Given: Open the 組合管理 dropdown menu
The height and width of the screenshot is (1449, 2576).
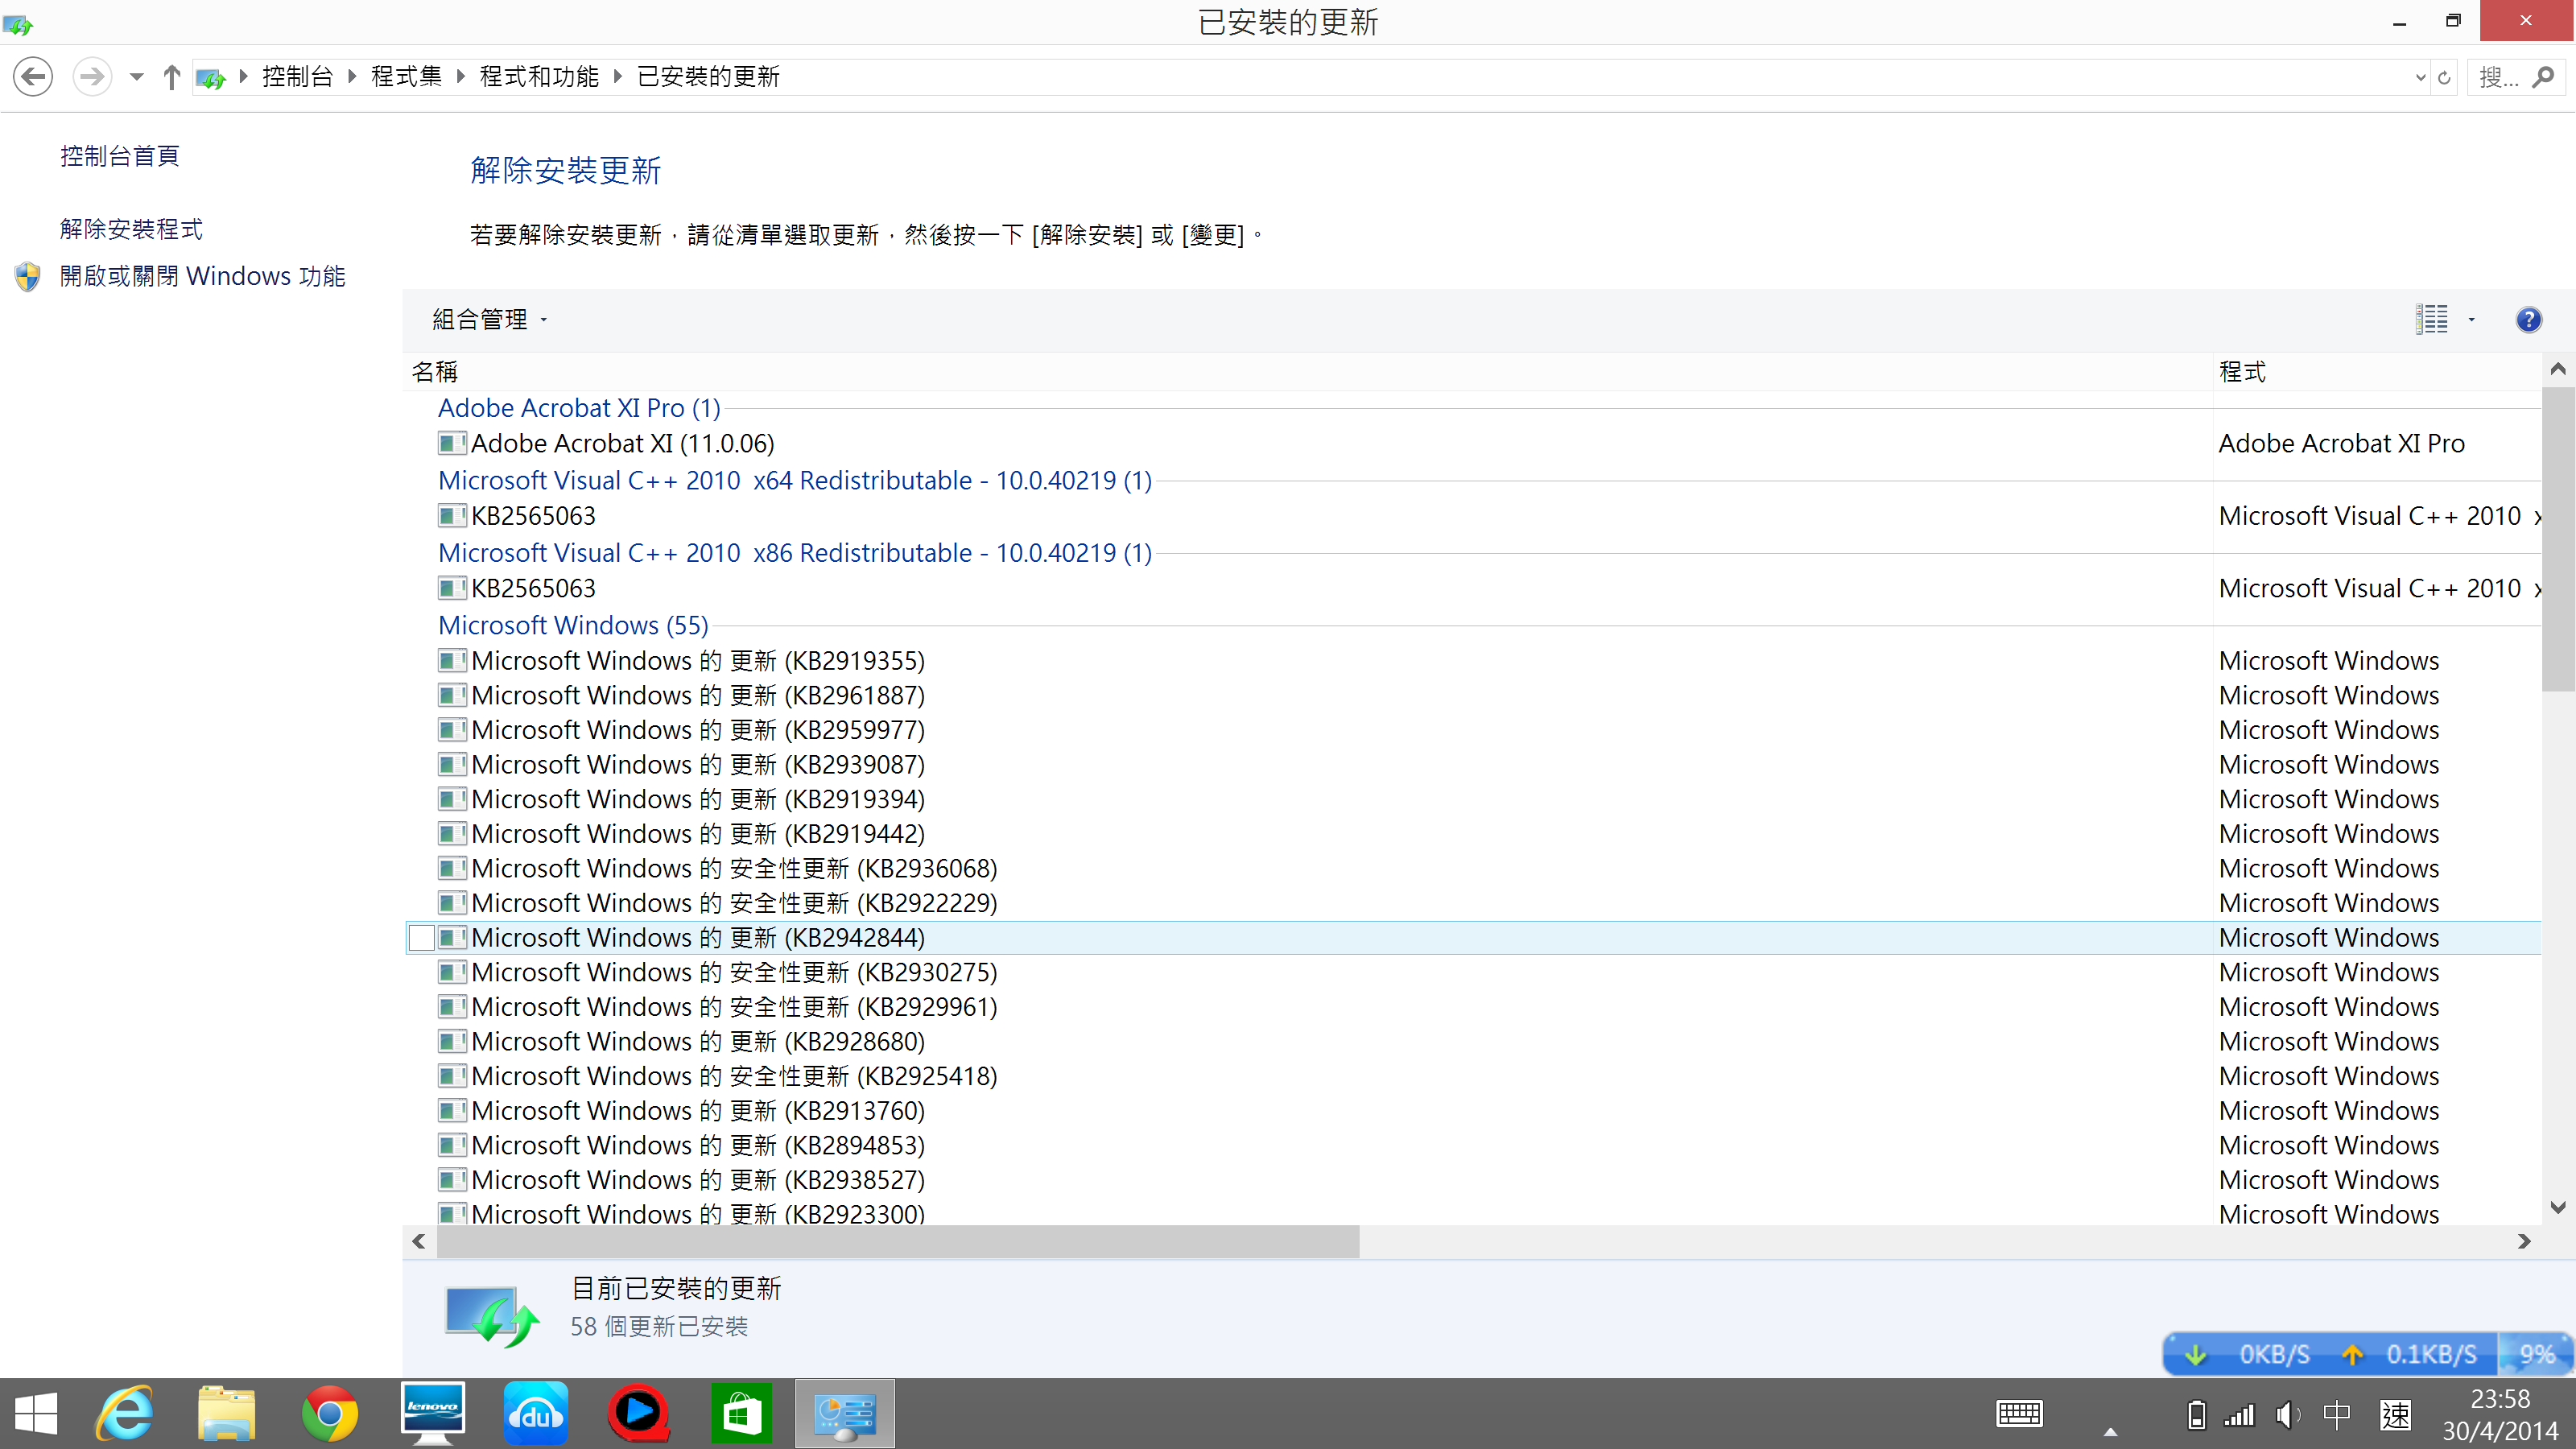Looking at the screenshot, I should click(489, 320).
